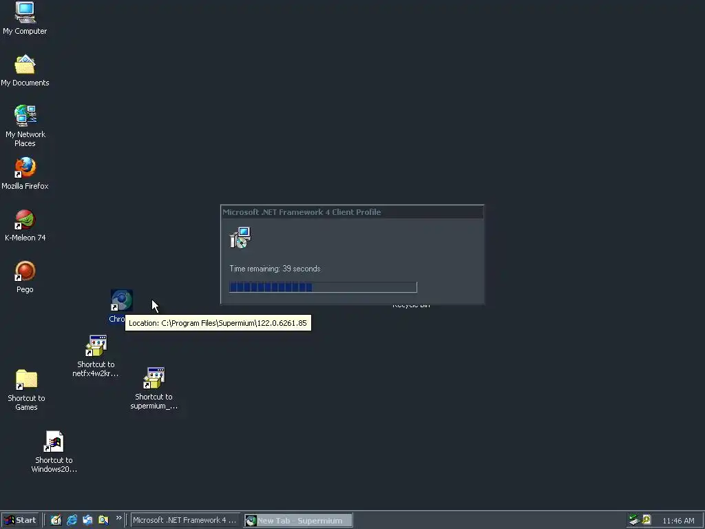Expand quick launch overflow chevron
This screenshot has width=705, height=529.
(118, 518)
